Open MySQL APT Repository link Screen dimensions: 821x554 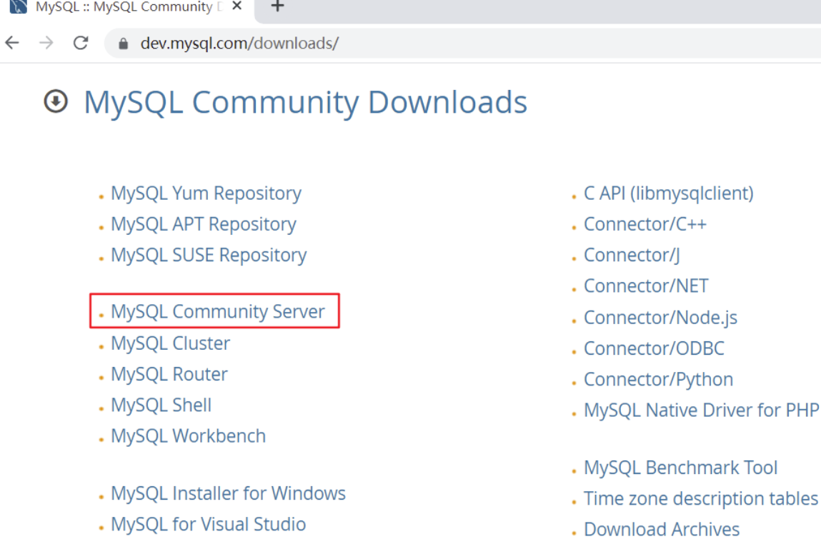pyautogui.click(x=203, y=224)
